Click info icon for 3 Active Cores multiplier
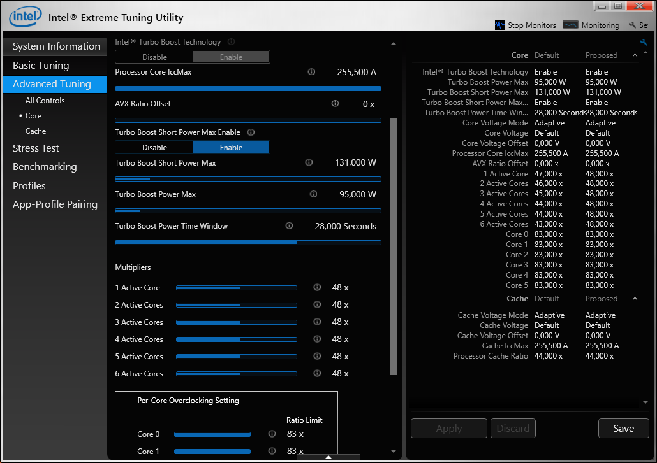 point(317,322)
